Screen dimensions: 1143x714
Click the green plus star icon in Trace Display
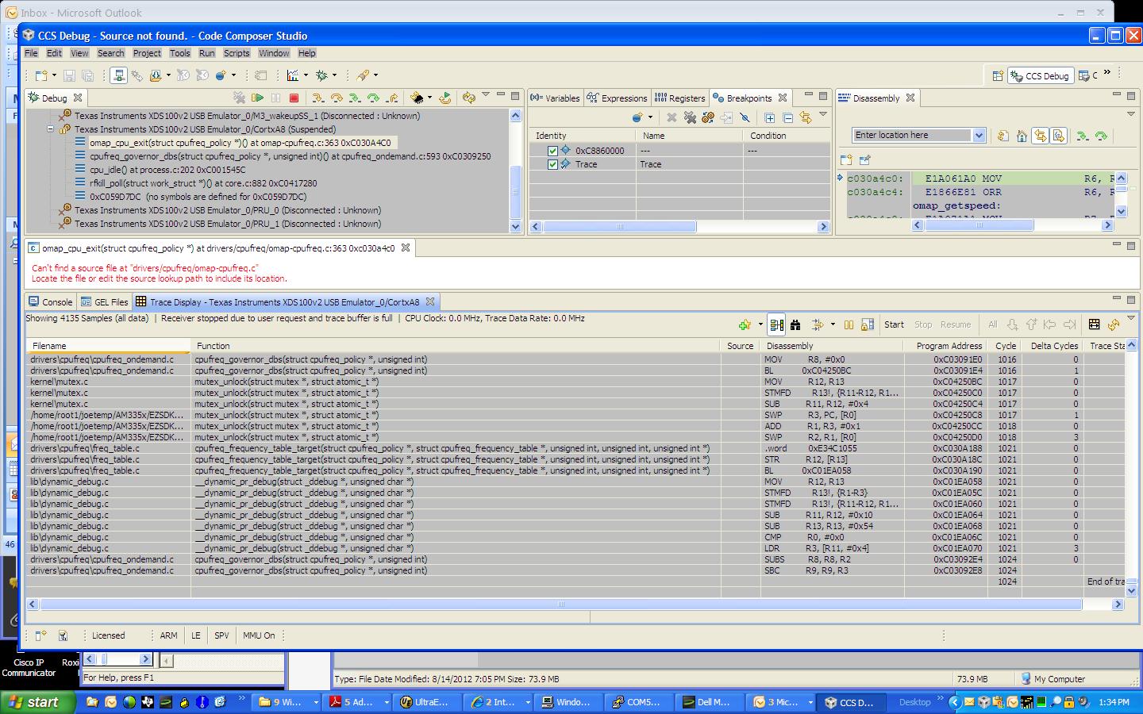coord(745,324)
